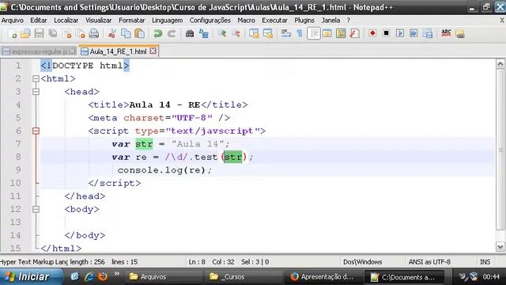This screenshot has height=285, width=506.
Task: Click the ABC spell check icon
Action: [446, 33]
